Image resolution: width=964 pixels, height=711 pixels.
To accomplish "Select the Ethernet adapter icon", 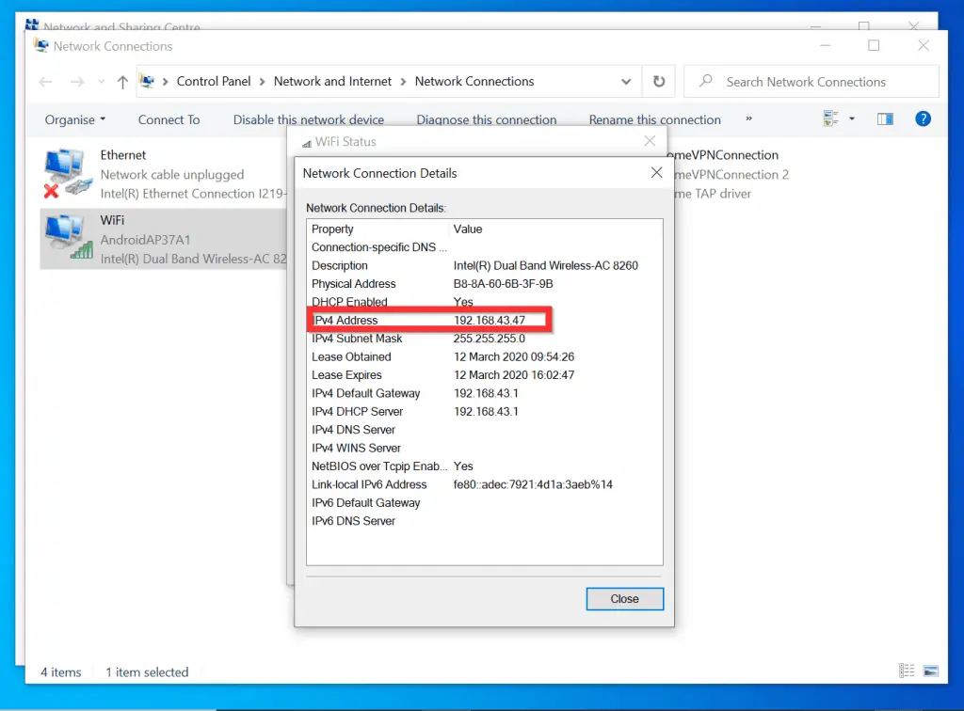I will (64, 174).
